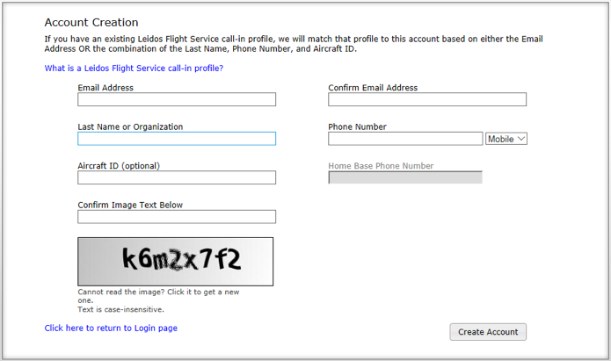The height and width of the screenshot is (361, 611).
Task: Click the Account Creation heading
Action: pos(91,22)
